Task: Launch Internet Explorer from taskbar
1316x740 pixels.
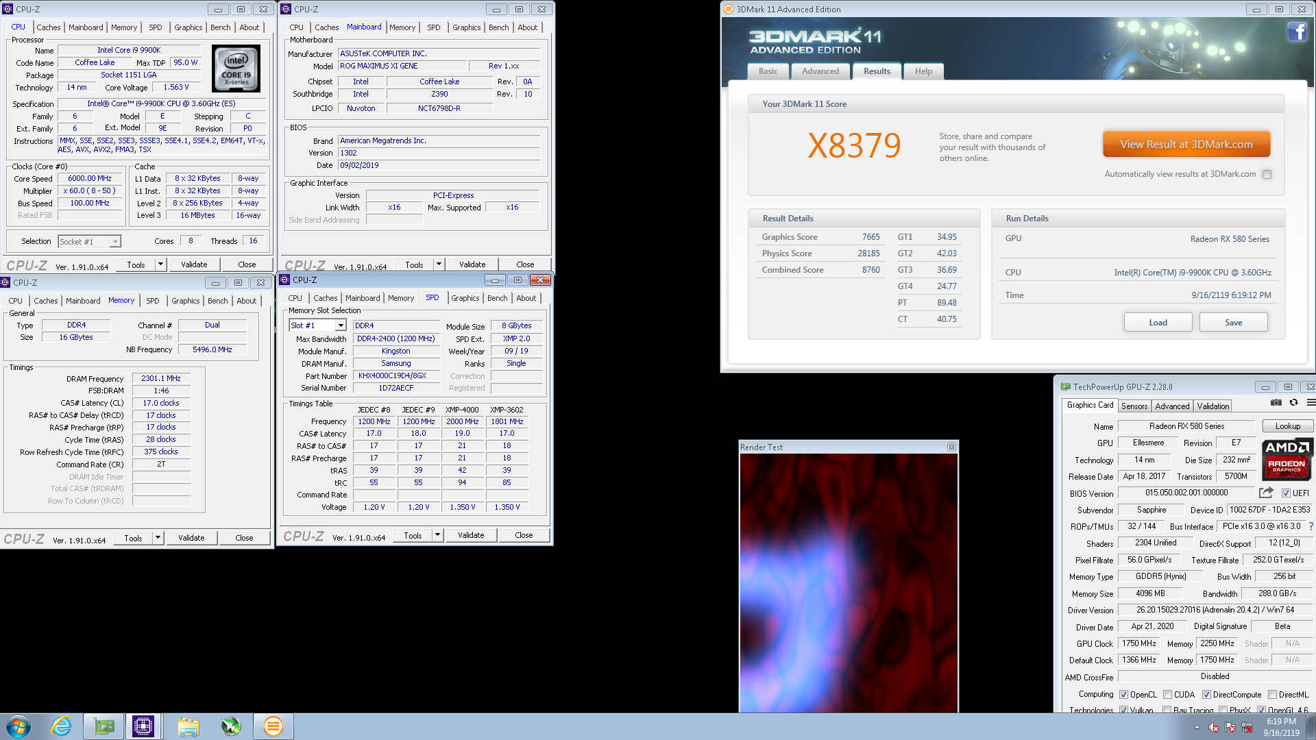Action: pyautogui.click(x=62, y=726)
